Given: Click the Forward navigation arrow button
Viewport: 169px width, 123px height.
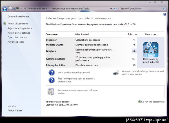Looking at the screenshot, I should 10,9.
